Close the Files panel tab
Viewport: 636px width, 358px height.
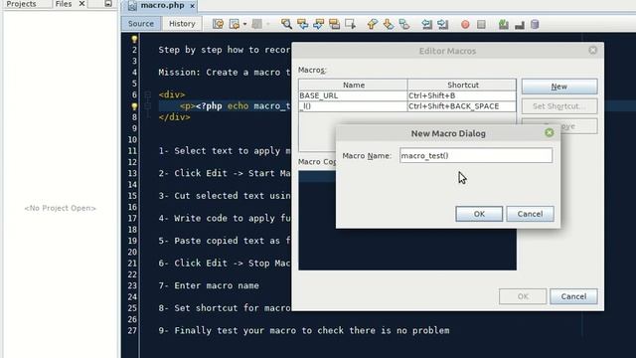pos(81,4)
